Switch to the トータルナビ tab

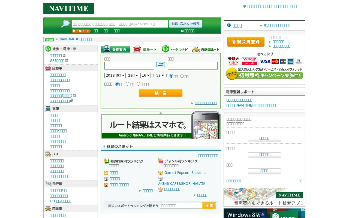point(176,49)
